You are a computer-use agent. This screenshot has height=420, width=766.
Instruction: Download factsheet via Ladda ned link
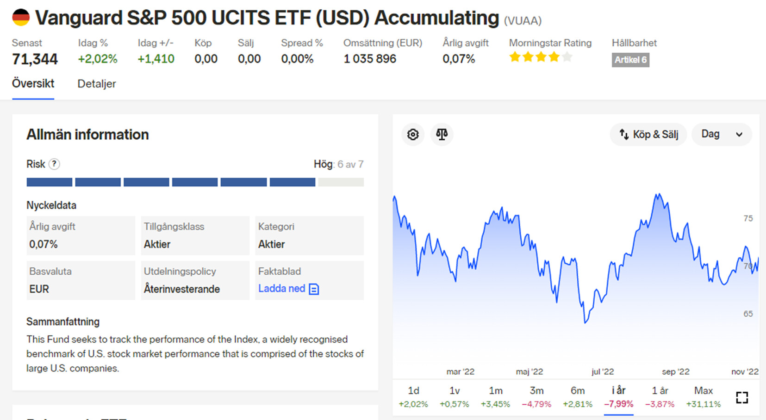point(281,289)
